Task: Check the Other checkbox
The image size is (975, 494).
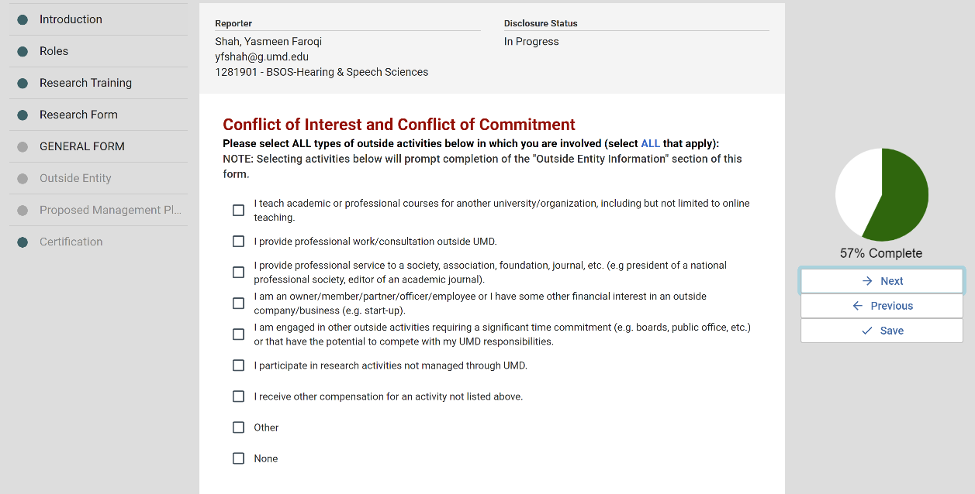Action: [238, 427]
